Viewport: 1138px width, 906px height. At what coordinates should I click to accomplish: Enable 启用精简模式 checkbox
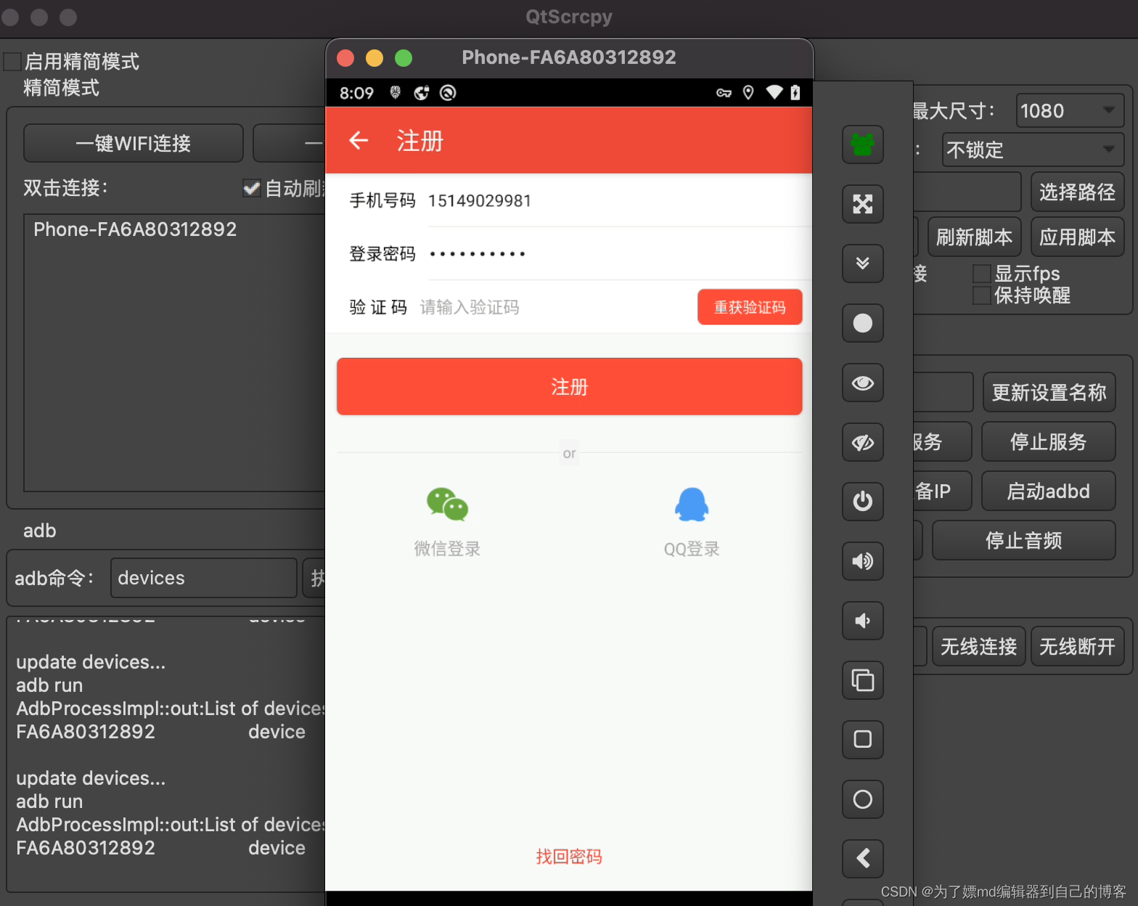pos(12,62)
